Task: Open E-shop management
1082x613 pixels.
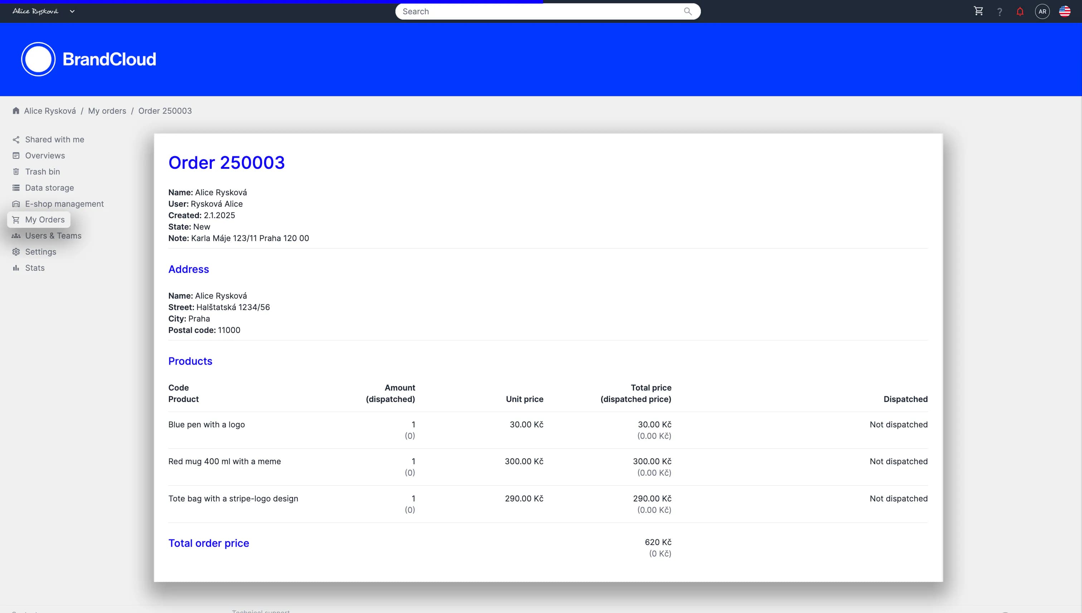Action: click(x=64, y=204)
